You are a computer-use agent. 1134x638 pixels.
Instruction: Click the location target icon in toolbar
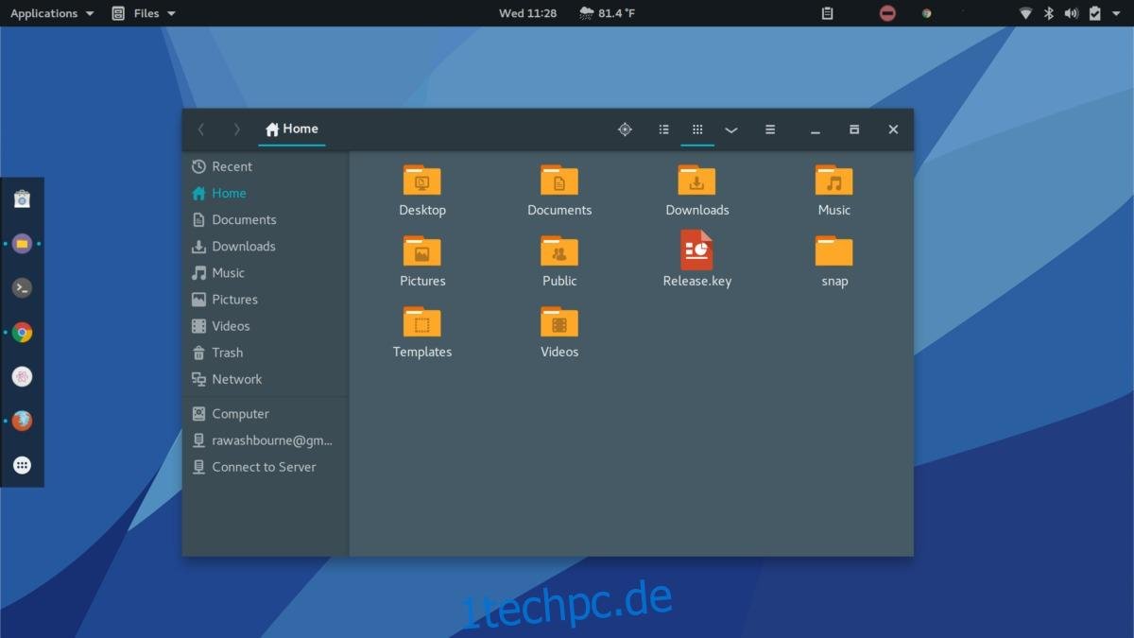pos(625,129)
